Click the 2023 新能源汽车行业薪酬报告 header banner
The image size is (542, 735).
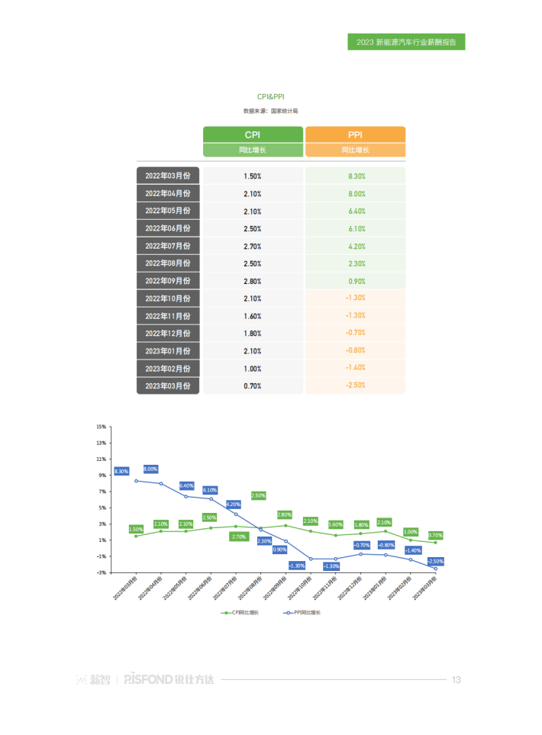pos(406,42)
